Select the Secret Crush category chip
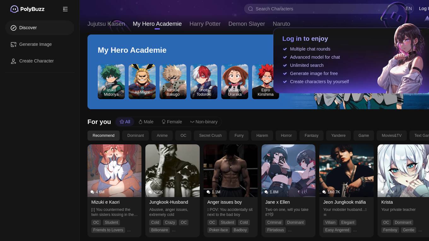429x241 pixels. 210,136
